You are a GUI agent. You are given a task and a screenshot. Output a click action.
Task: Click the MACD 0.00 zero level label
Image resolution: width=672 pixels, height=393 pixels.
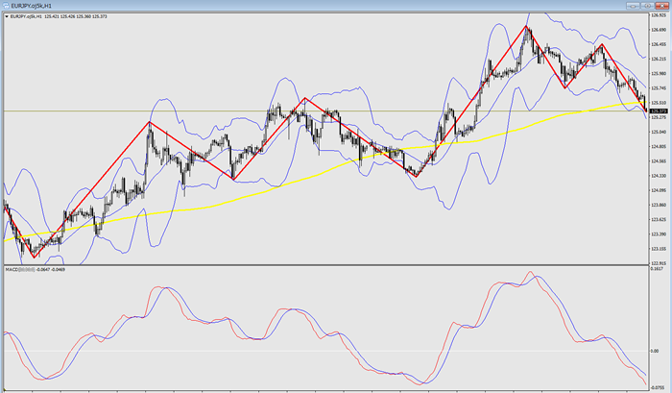(x=655, y=351)
